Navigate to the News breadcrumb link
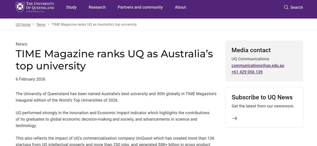 click(x=41, y=24)
